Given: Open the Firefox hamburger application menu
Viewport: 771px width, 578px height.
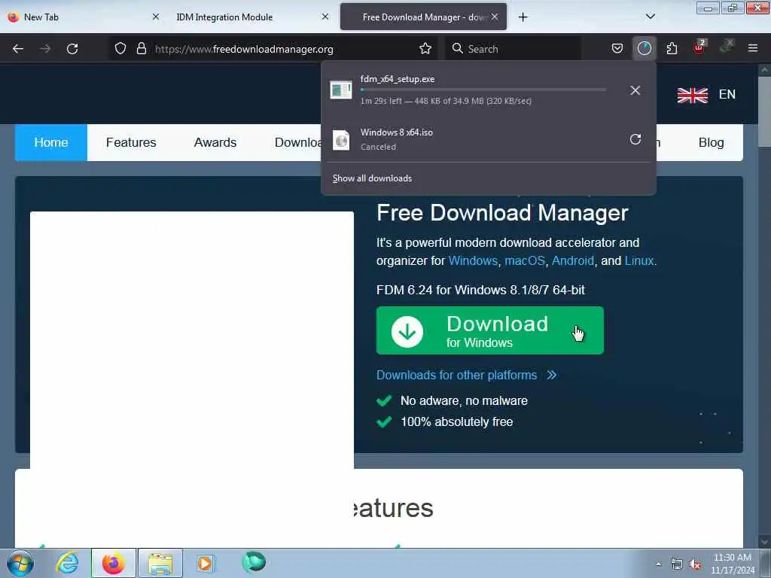Looking at the screenshot, I should click(753, 49).
